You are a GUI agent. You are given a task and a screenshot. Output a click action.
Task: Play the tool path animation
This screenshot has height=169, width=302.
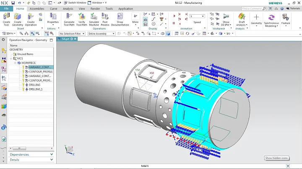tap(174, 16)
